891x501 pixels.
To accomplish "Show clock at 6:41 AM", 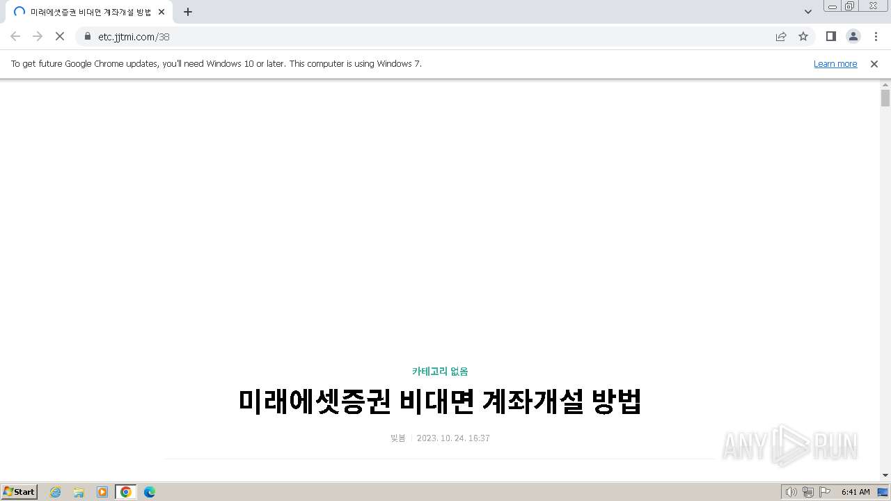I will coord(855,492).
